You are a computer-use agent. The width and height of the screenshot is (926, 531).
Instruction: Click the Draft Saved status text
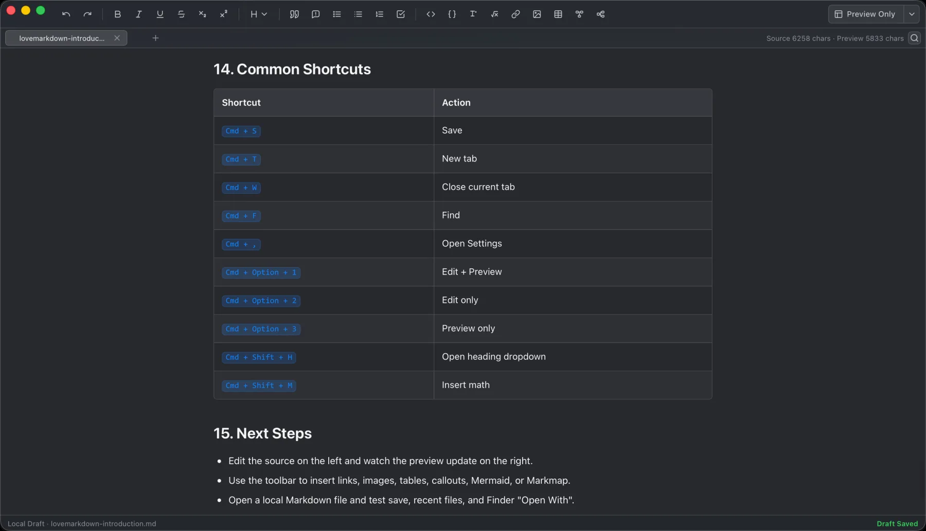pyautogui.click(x=897, y=524)
